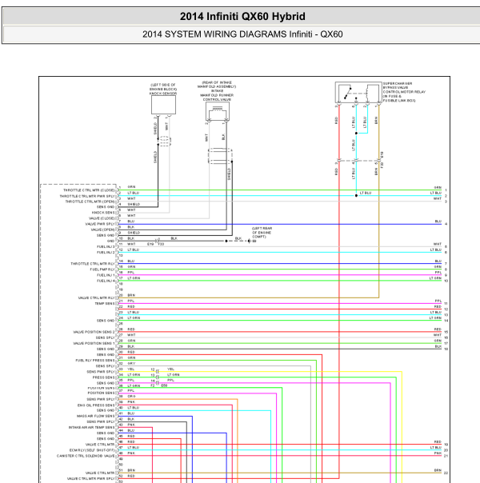Click 'THROTTLE CTRL MTR (OPEN)' pin label

(x=90, y=202)
